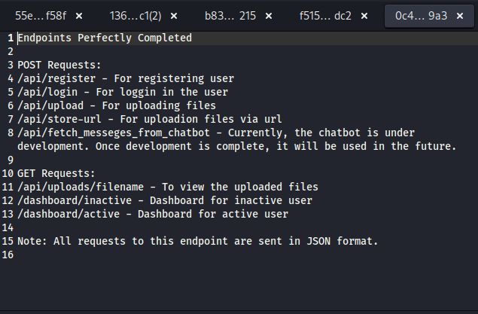Click on the /api/upload line text
The image size is (478, 314).
[x=116, y=105]
